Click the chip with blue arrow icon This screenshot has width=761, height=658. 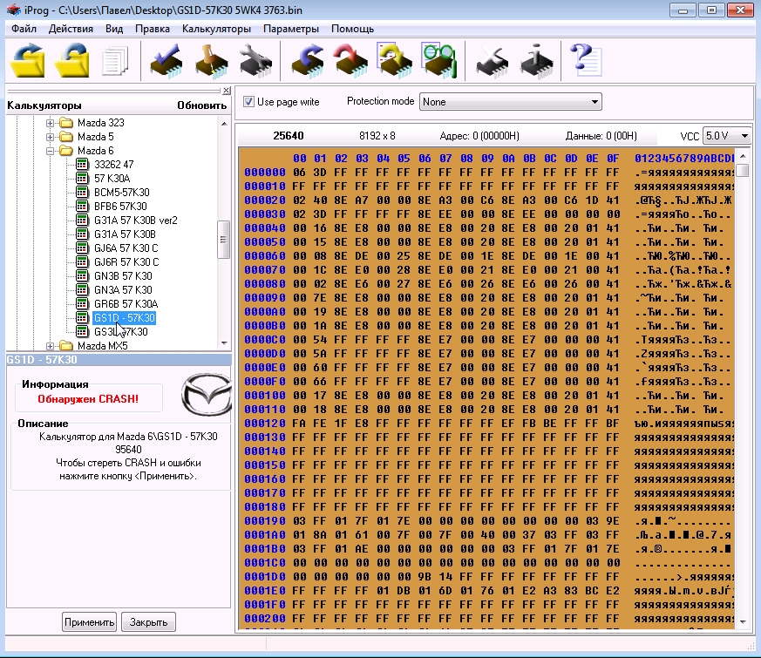307,61
